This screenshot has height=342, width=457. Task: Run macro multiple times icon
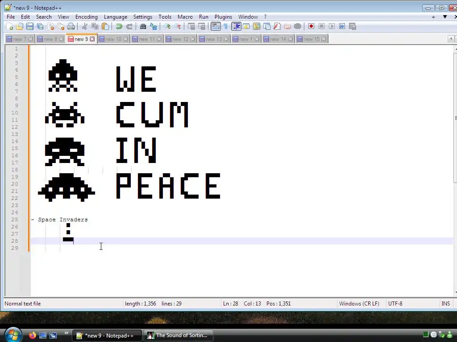[342, 26]
